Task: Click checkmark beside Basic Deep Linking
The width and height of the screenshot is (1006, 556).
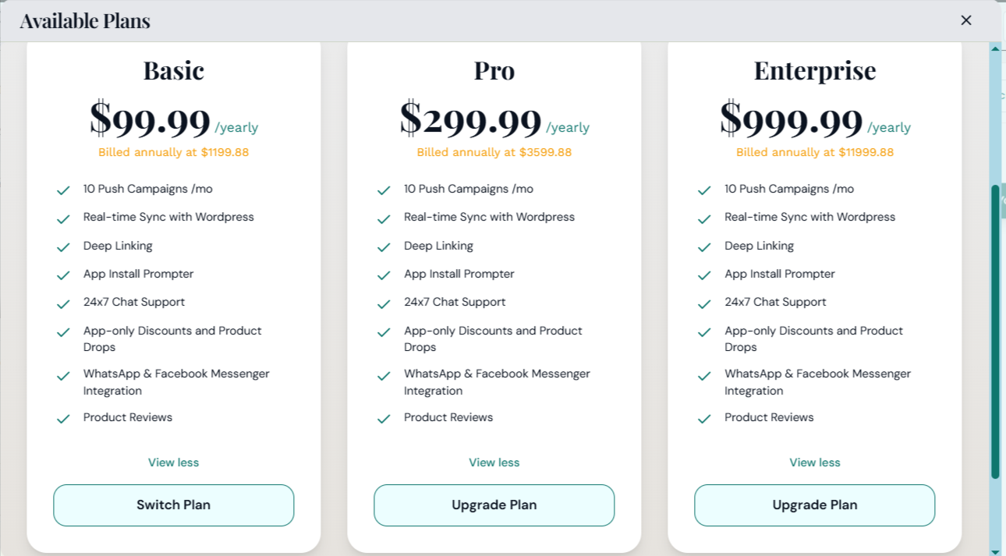Action: pyautogui.click(x=63, y=247)
